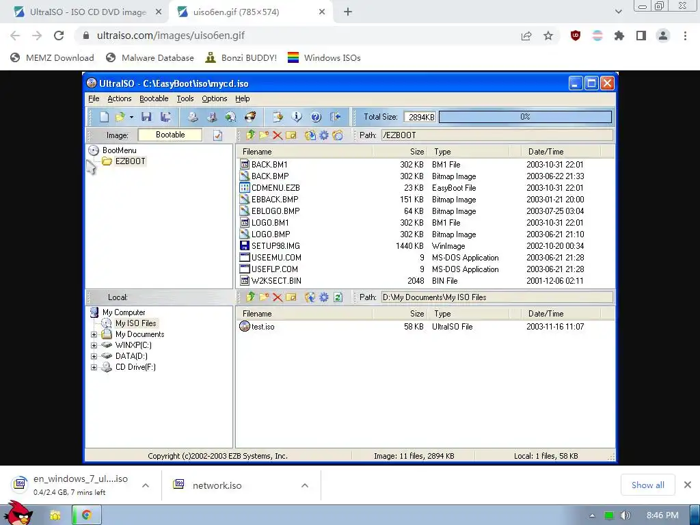This screenshot has width=700, height=525.
Task: Click the Info 'i' bubble icon
Action: click(x=297, y=117)
